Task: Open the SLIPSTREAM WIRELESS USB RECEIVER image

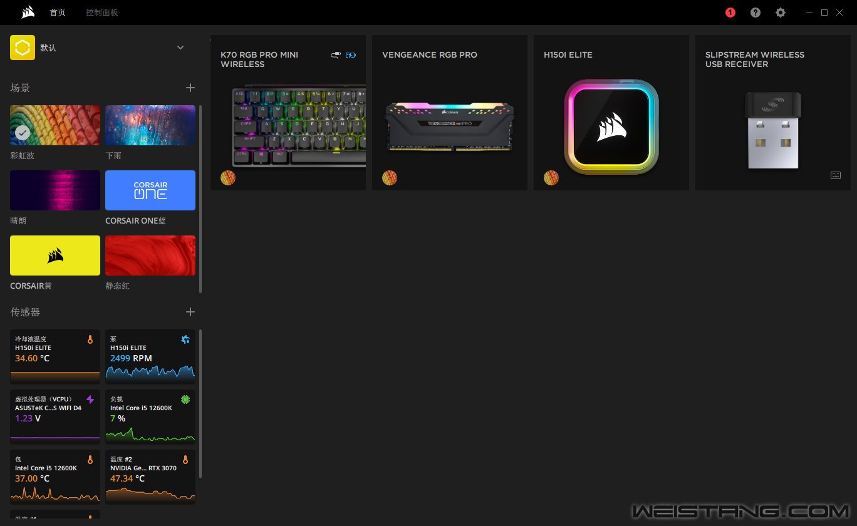Action: click(773, 130)
